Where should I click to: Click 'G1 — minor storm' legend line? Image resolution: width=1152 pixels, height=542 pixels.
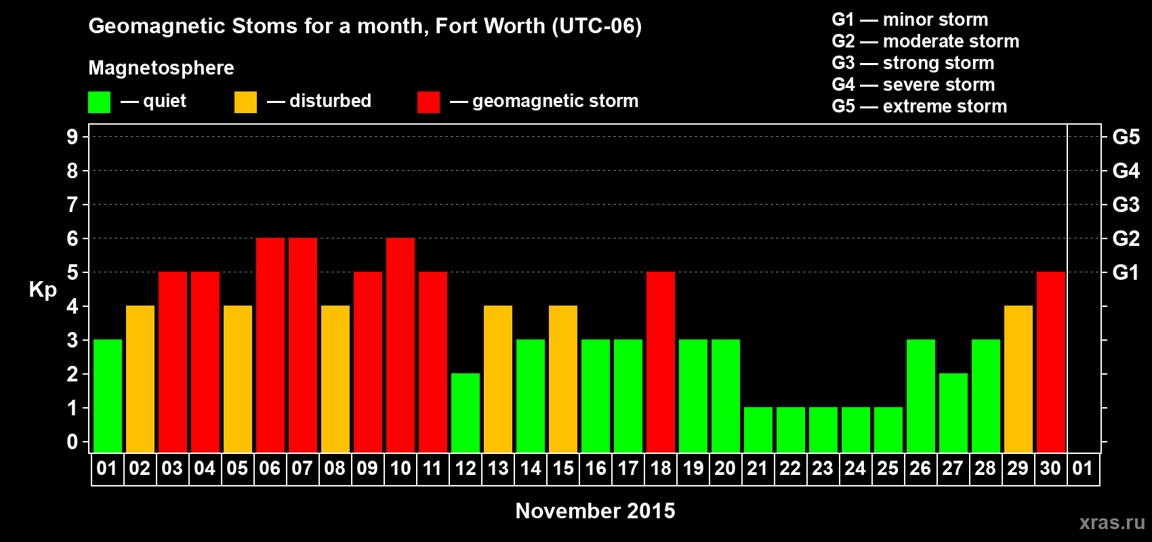coord(910,20)
